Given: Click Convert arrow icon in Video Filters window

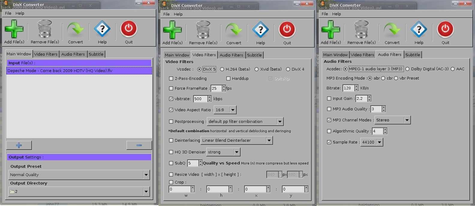Looking at the screenshot, I should click(234, 30).
